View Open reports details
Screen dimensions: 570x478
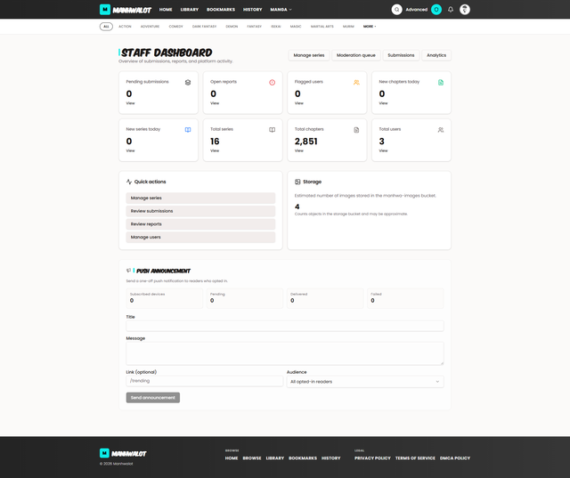[215, 103]
